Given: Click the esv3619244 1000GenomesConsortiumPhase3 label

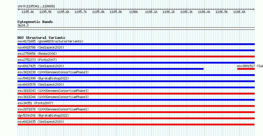Looking at the screenshot, I should click(x=53, y=97).
